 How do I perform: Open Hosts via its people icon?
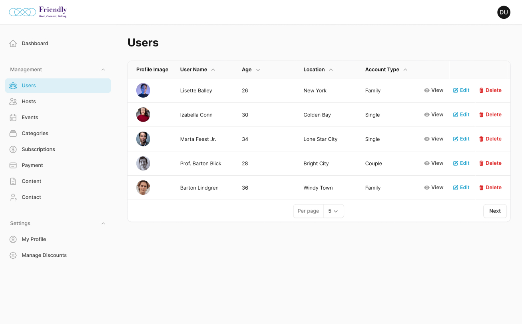click(13, 102)
